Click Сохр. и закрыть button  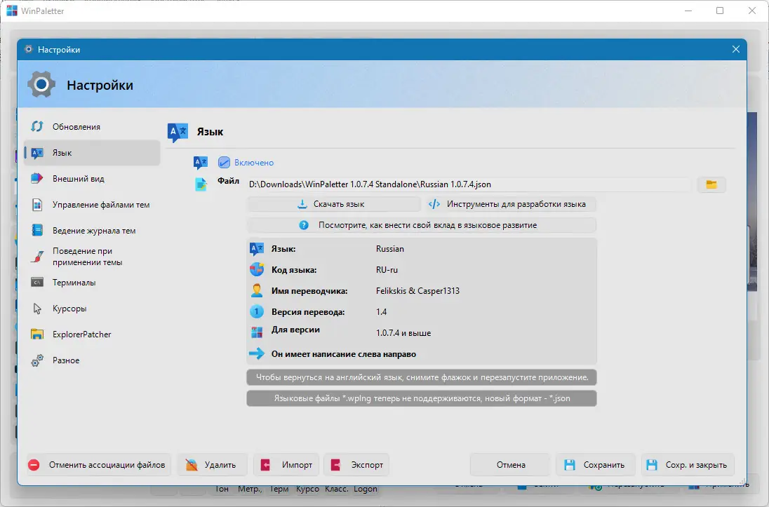(688, 465)
